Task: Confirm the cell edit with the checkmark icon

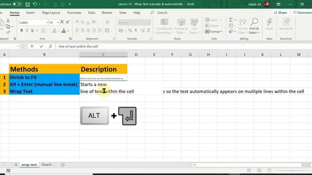Action: pyautogui.click(x=41, y=47)
